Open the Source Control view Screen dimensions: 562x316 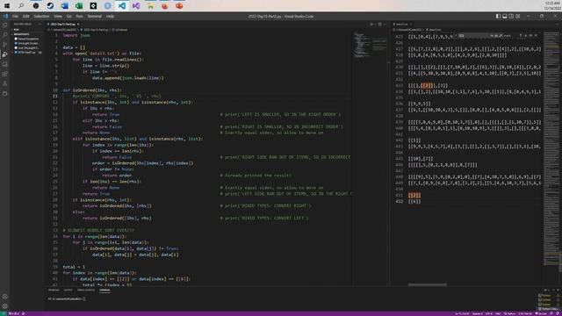[4, 45]
